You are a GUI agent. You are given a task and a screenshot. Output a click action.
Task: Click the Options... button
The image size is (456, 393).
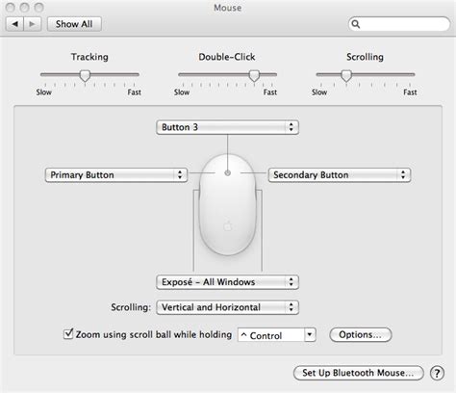pyautogui.click(x=361, y=335)
